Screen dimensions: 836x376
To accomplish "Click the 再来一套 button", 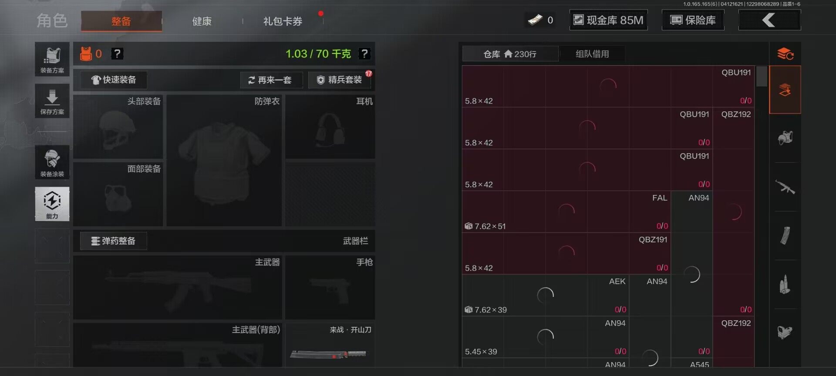I will click(272, 80).
